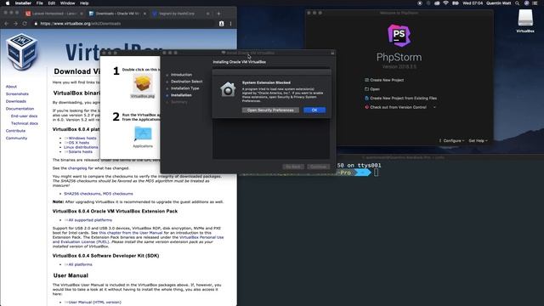Select Introduction step in installer sidebar
This screenshot has height=306, width=544.
click(x=181, y=75)
